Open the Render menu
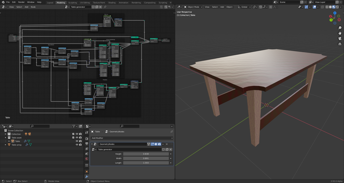 click(21, 2)
